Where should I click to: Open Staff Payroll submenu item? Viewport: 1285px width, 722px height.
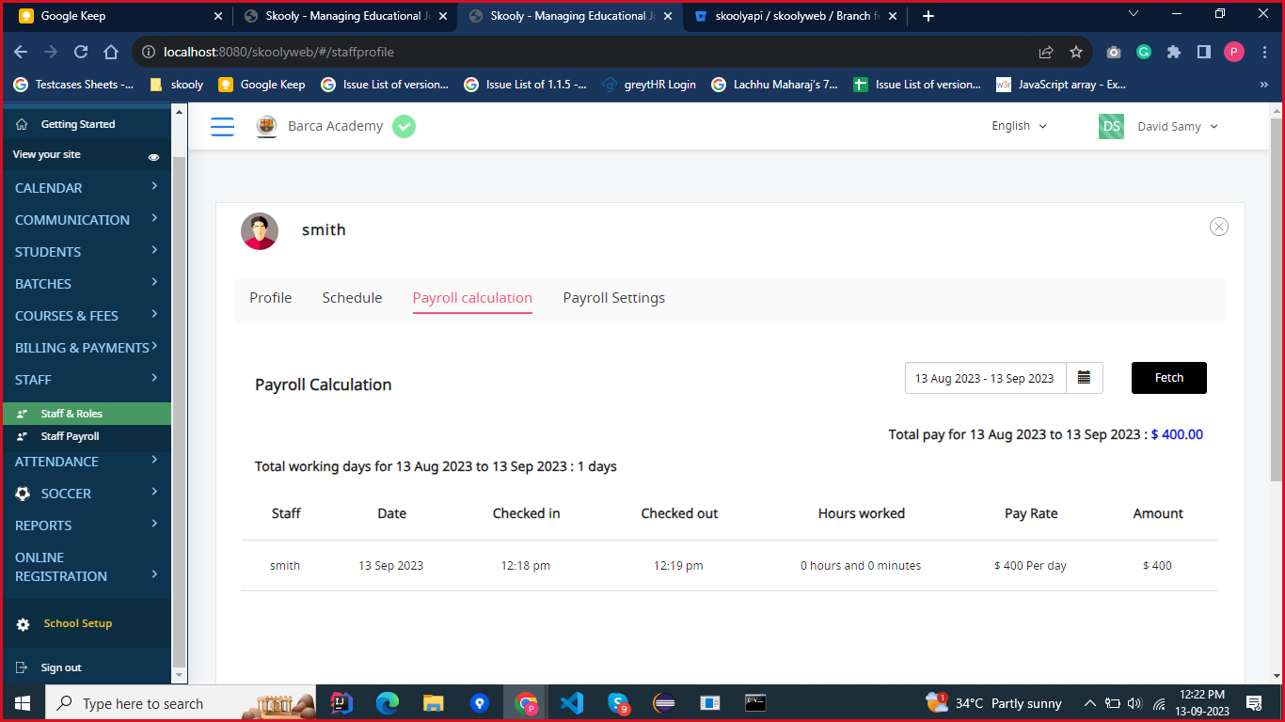[x=87, y=436]
